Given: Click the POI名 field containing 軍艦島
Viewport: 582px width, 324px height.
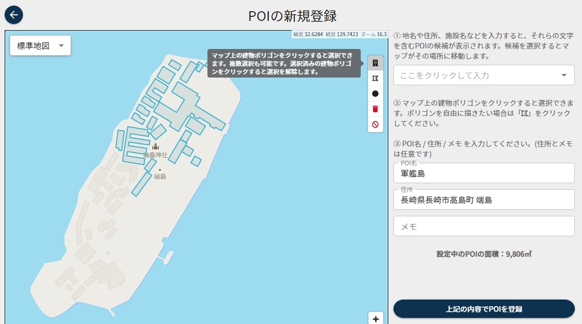Looking at the screenshot, I should pos(483,173).
